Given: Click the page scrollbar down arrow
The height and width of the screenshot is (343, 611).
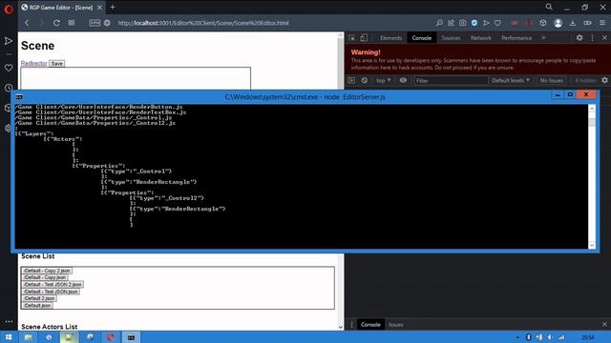Looking at the screenshot, I should point(341,327).
